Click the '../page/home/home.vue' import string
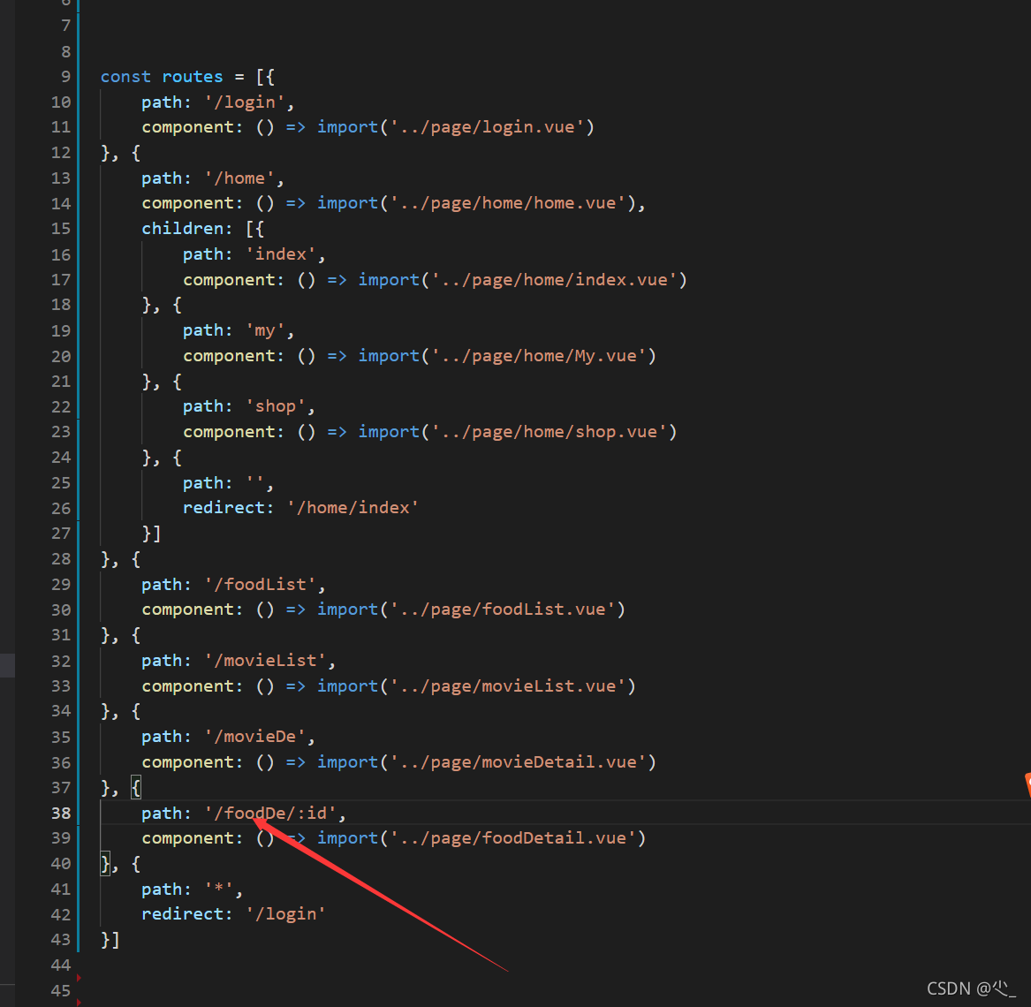Viewport: 1031px width, 1007px height. coord(508,203)
